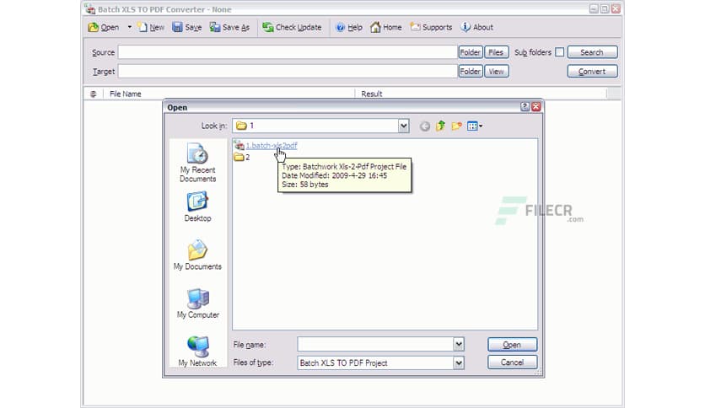Click the Open dialog's help question button
The image size is (705, 408).
click(x=525, y=106)
